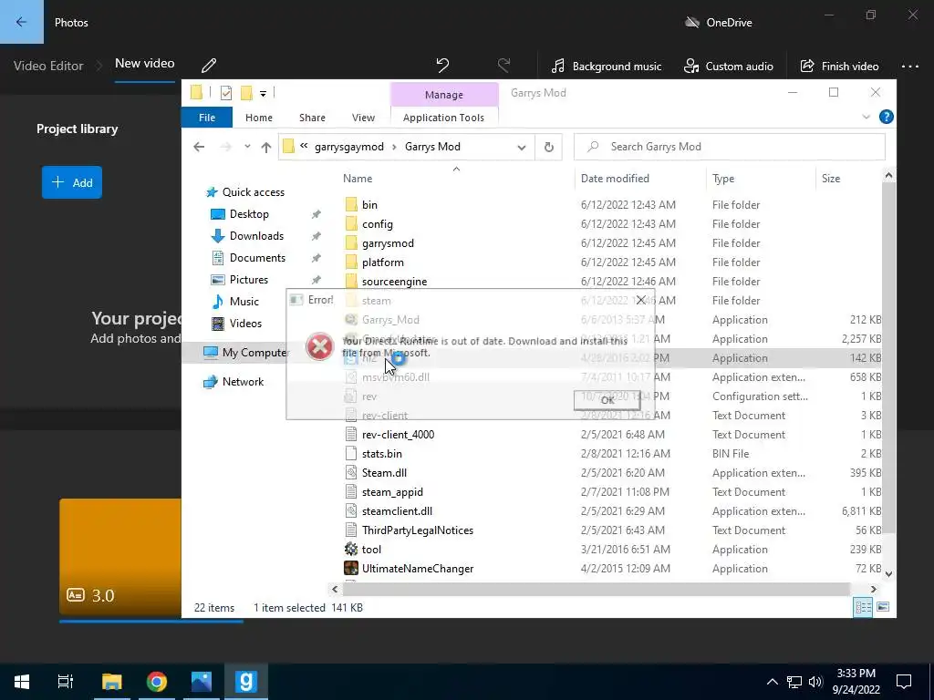Select the stats.bin file
The width and height of the screenshot is (934, 700).
pos(382,454)
